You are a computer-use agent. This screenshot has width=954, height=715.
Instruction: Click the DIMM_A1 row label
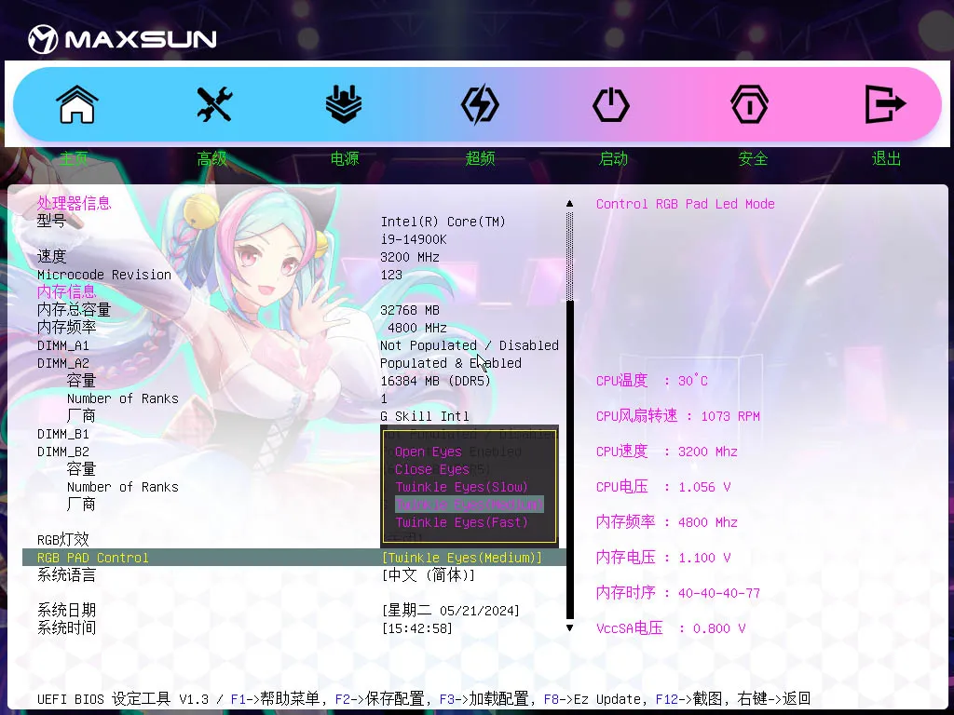pyautogui.click(x=63, y=346)
